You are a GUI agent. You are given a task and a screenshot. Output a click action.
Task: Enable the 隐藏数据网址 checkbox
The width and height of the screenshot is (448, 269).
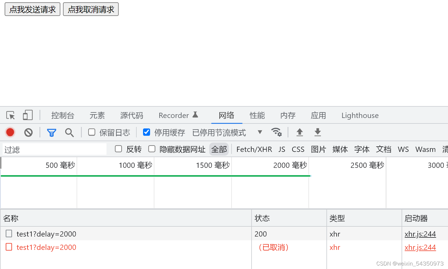[152, 149]
